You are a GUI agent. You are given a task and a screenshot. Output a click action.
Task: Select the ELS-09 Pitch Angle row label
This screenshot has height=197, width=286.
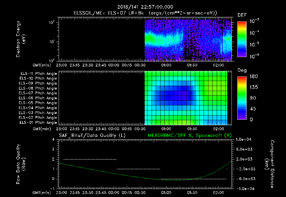(x=38, y=83)
